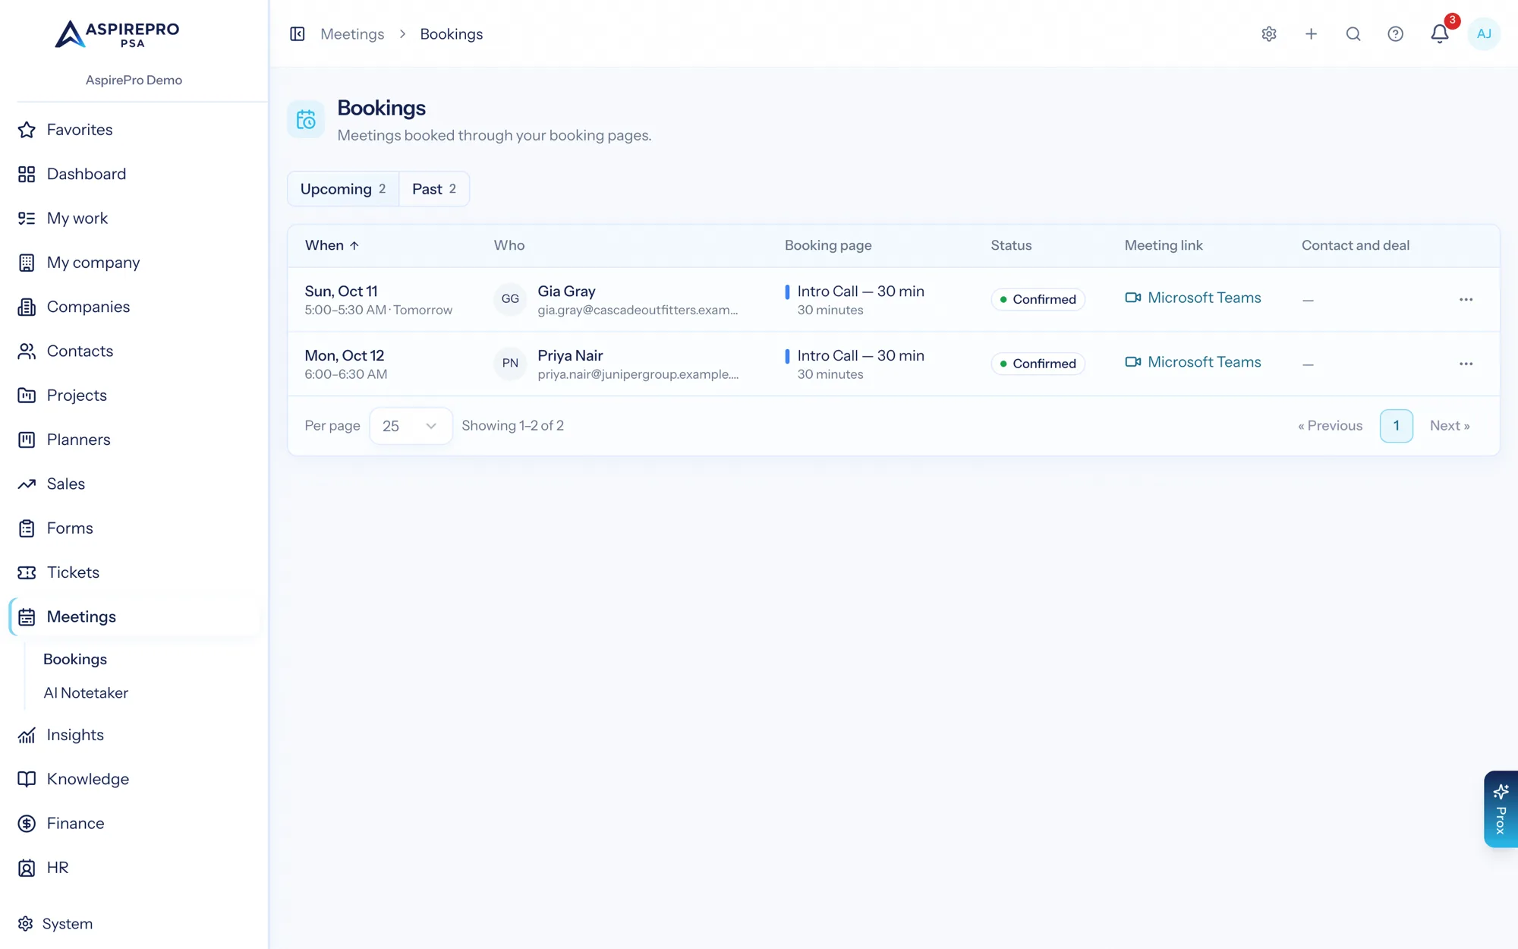Click the Who column header
This screenshot has width=1518, height=949.
(x=509, y=245)
